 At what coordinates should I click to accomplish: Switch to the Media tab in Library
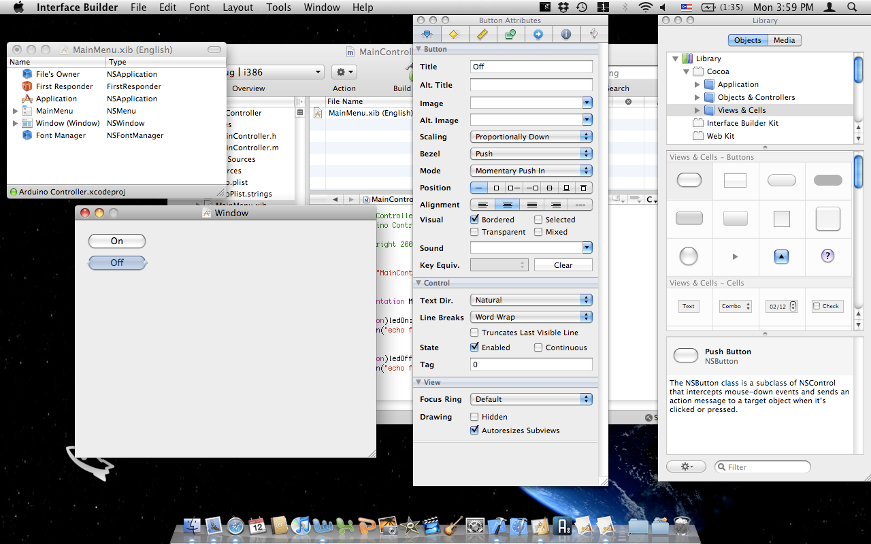point(785,40)
